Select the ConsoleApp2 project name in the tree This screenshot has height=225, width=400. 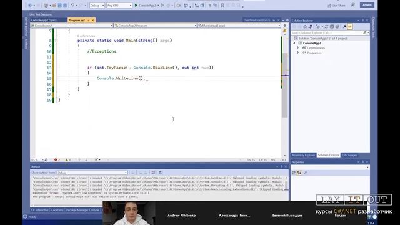point(312,43)
